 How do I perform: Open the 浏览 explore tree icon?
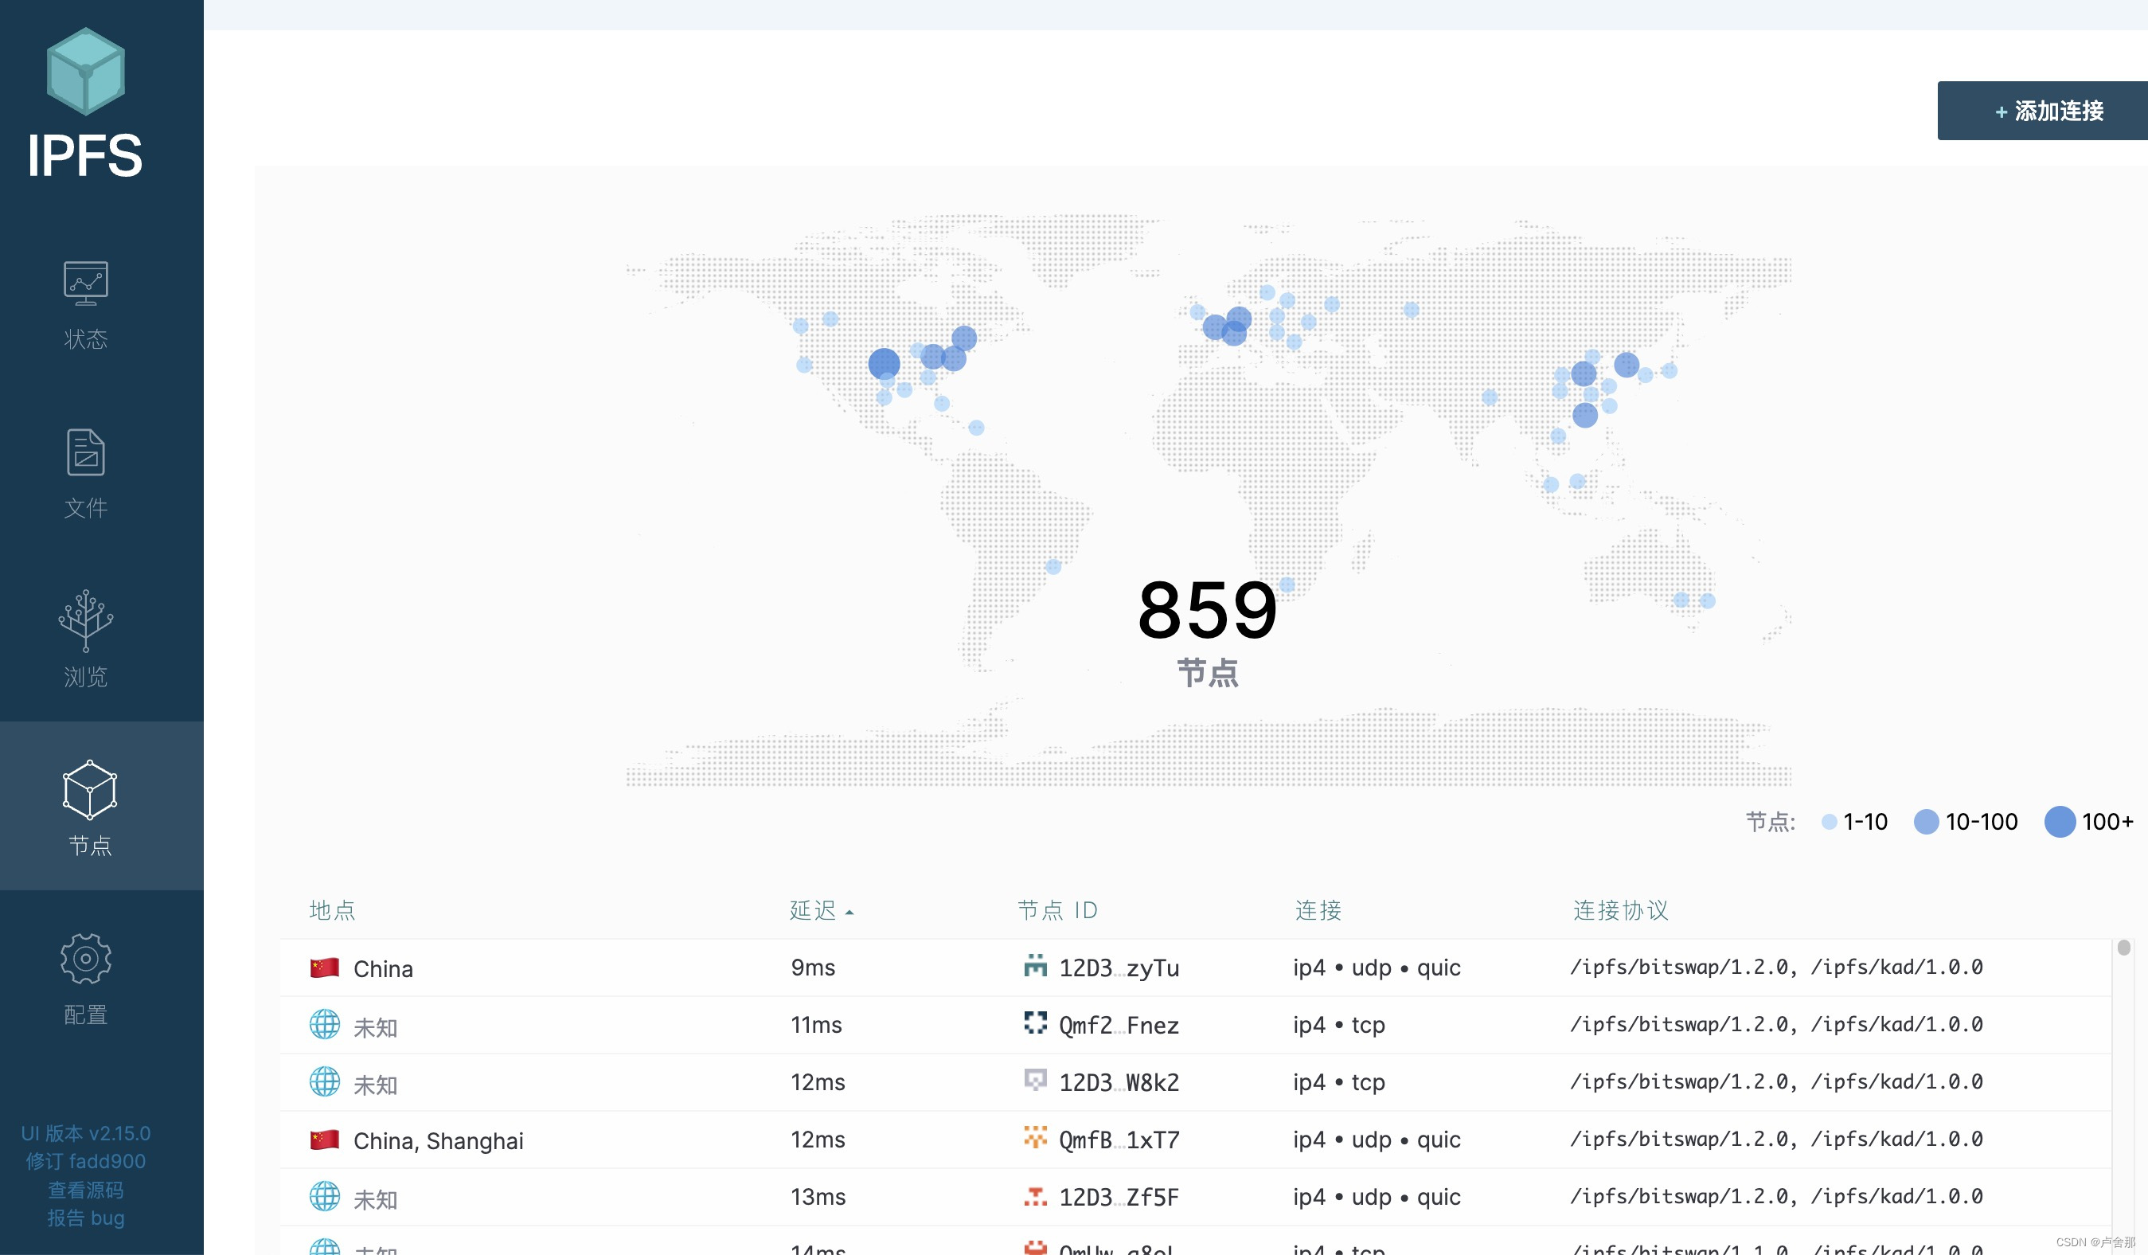86,620
